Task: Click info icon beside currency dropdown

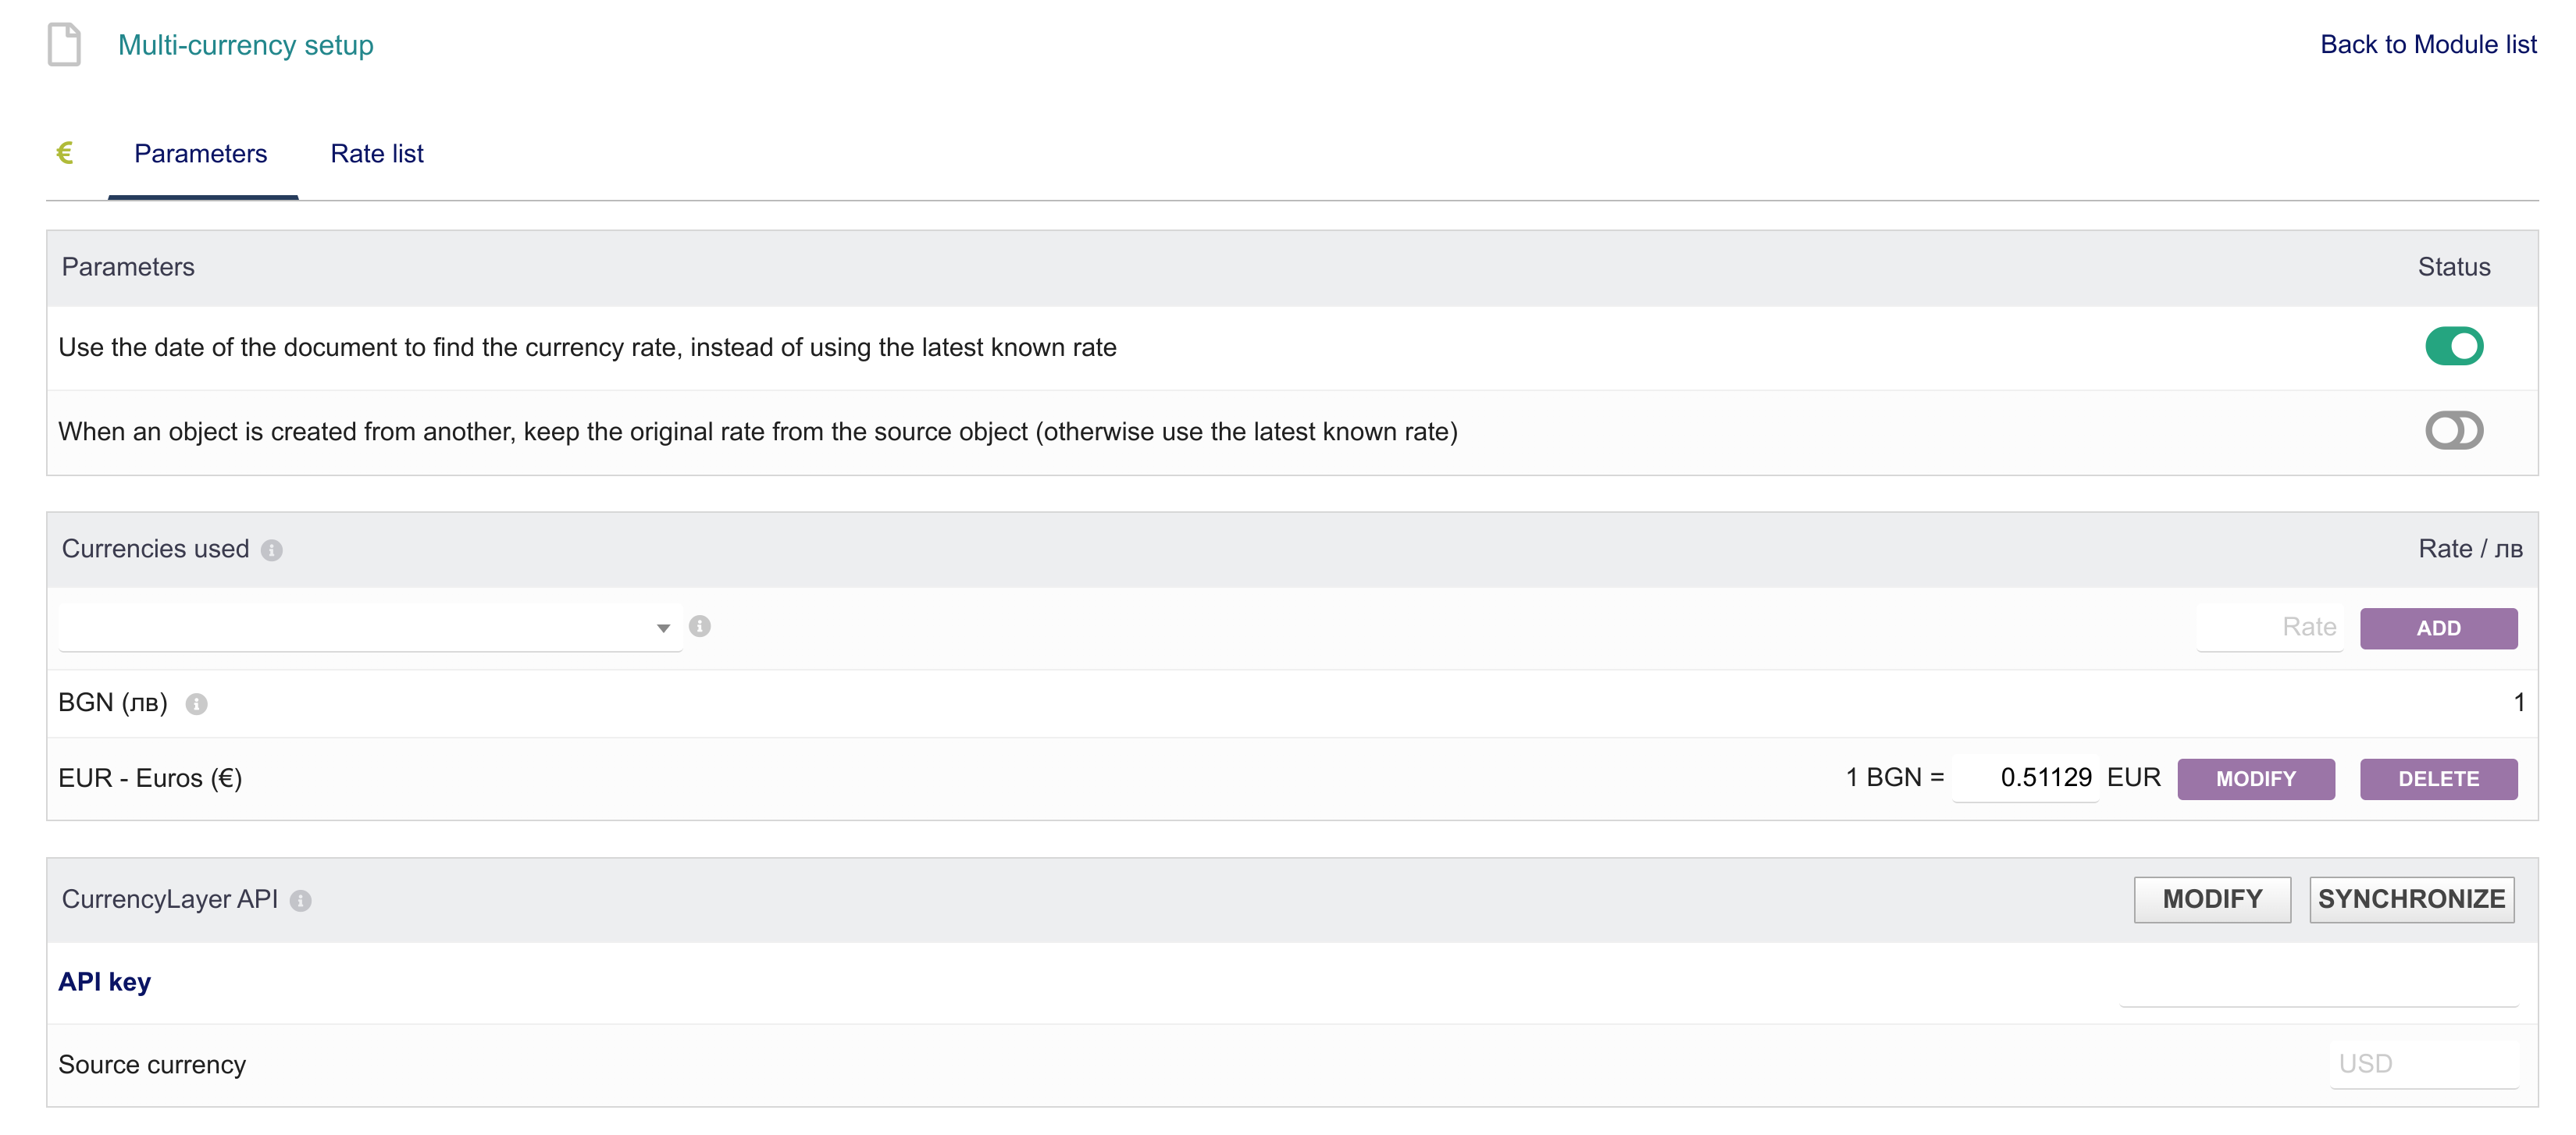Action: coord(700,626)
